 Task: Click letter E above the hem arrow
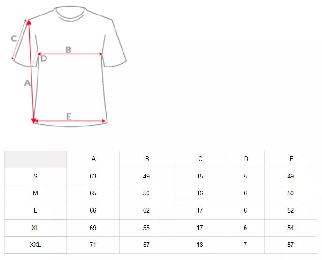pos(69,117)
